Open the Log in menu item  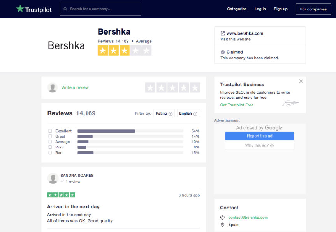pos(260,9)
